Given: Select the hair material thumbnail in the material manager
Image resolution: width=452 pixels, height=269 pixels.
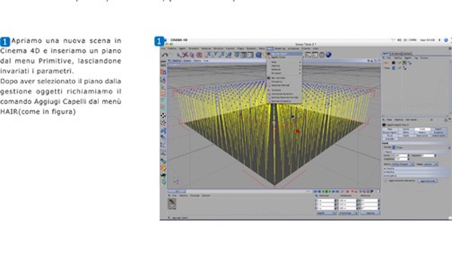Looking at the screenshot, I should tap(172, 203).
